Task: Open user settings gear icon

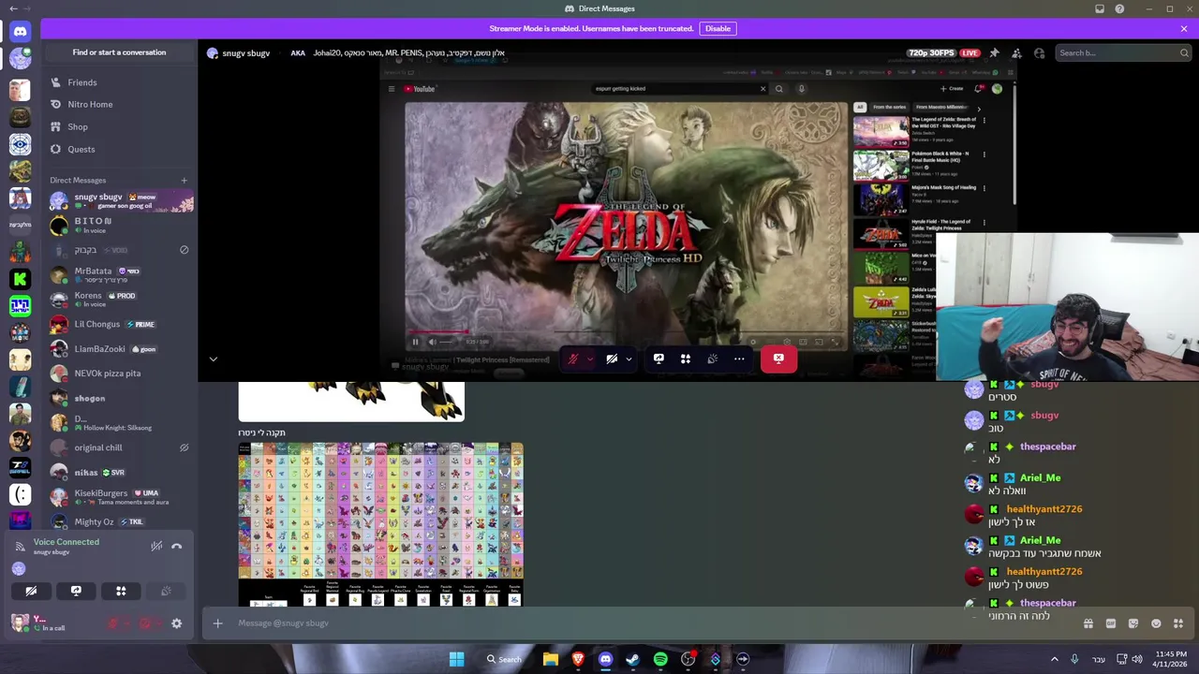Action: coord(176,623)
